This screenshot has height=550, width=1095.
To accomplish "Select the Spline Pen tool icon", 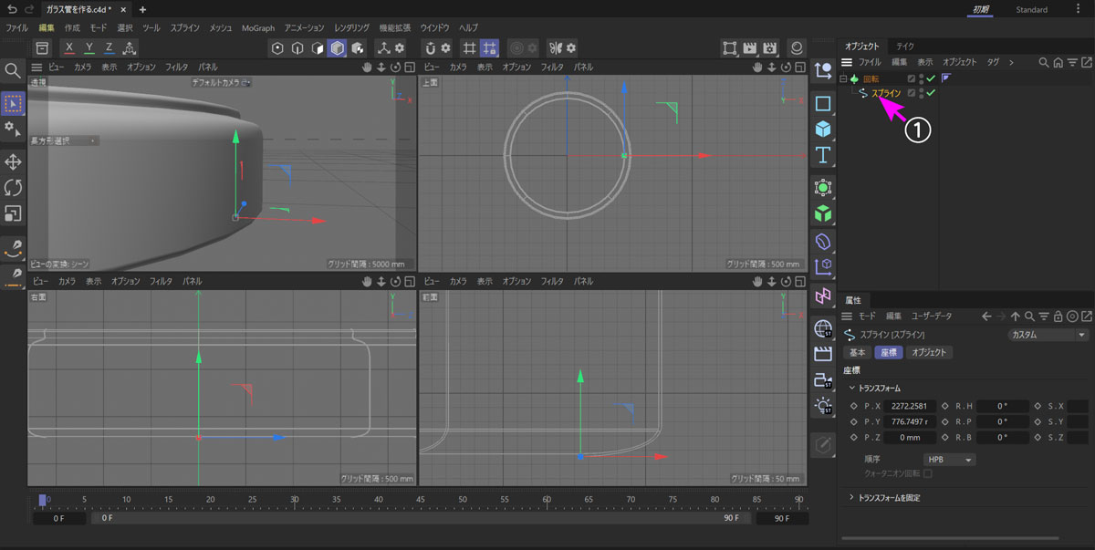I will [x=14, y=247].
